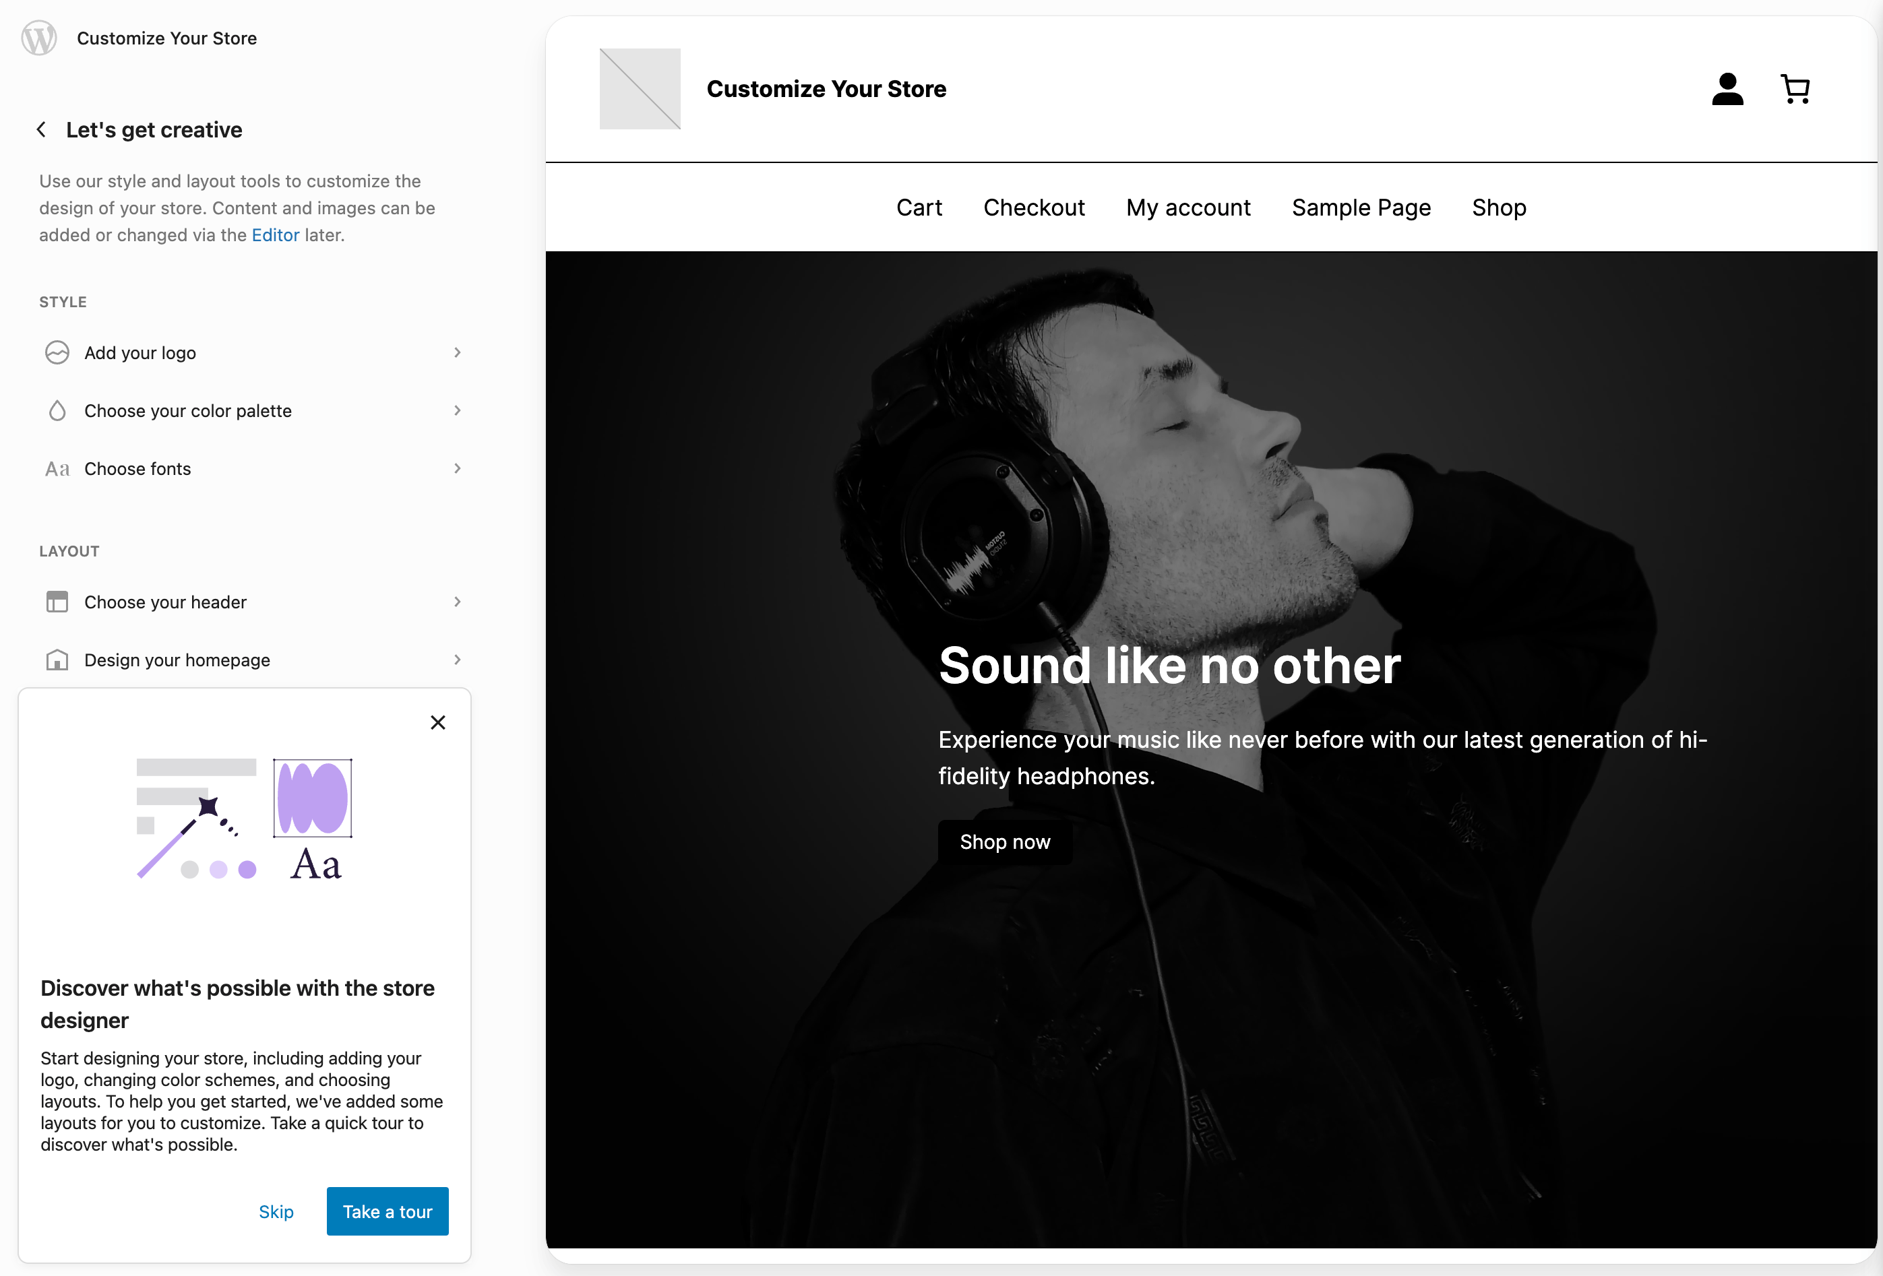The image size is (1883, 1276).
Task: Expand the Design your homepage row
Action: point(458,660)
